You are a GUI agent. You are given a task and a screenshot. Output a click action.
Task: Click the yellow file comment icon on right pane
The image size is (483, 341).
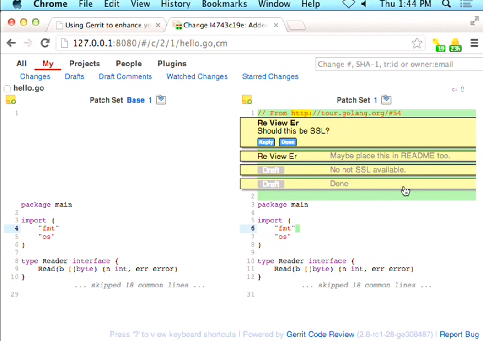click(x=247, y=100)
